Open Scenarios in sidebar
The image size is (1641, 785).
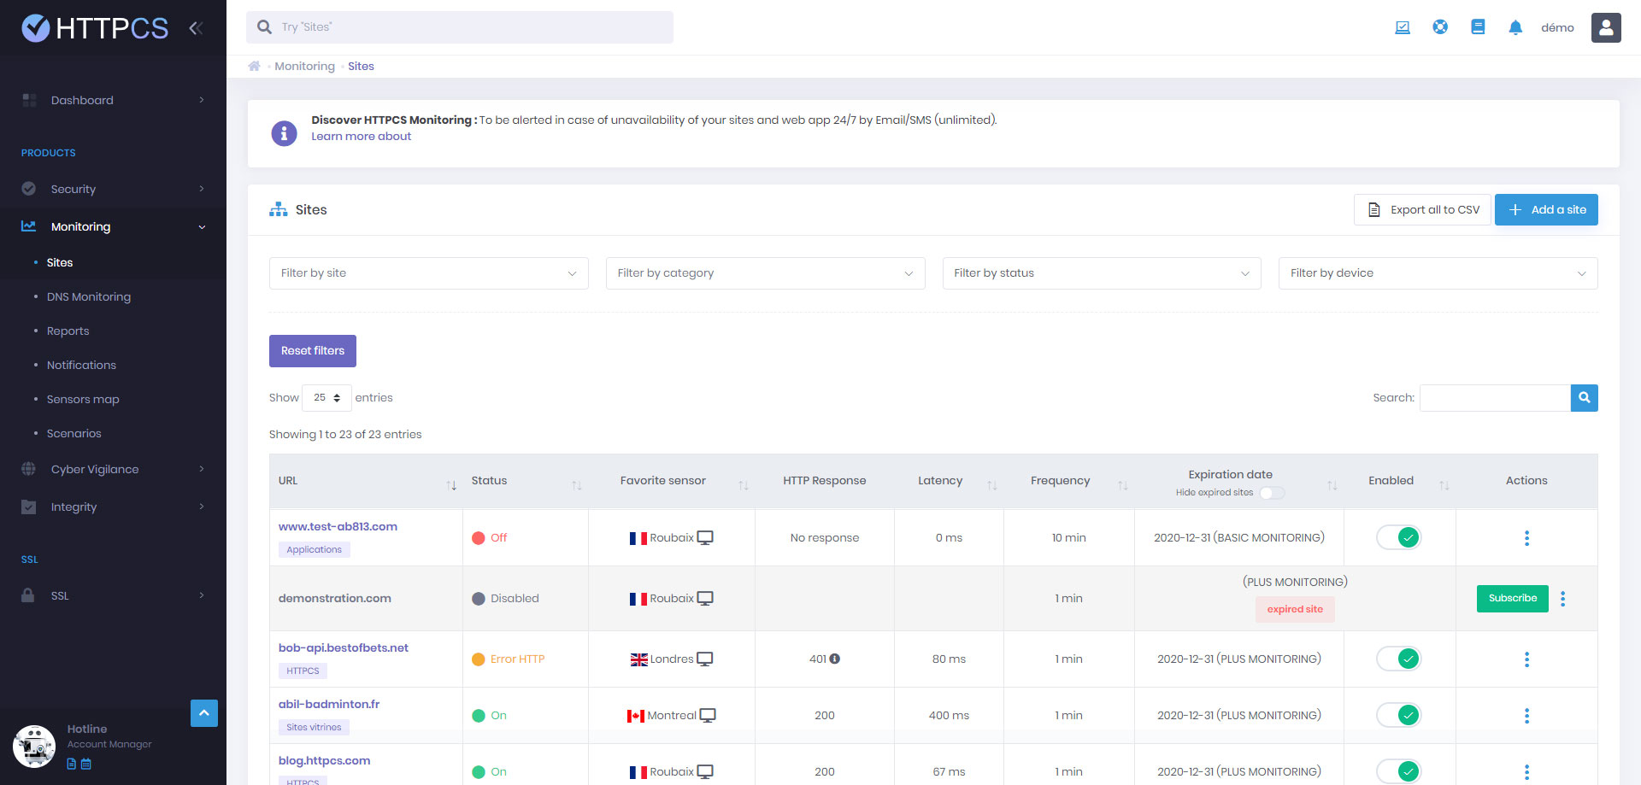(74, 433)
